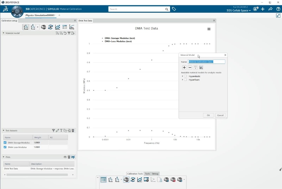Click the rename T icon in Test datasets
This screenshot has width=282, height=189.
pyautogui.click(x=61, y=131)
